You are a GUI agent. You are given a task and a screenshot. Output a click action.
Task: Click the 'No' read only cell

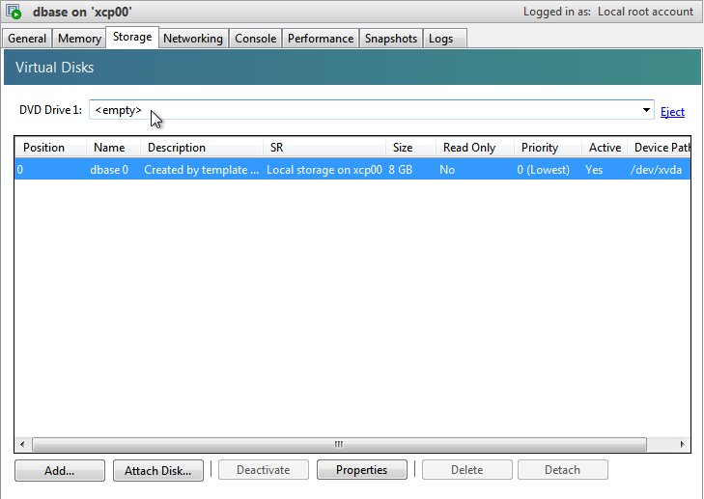point(447,170)
